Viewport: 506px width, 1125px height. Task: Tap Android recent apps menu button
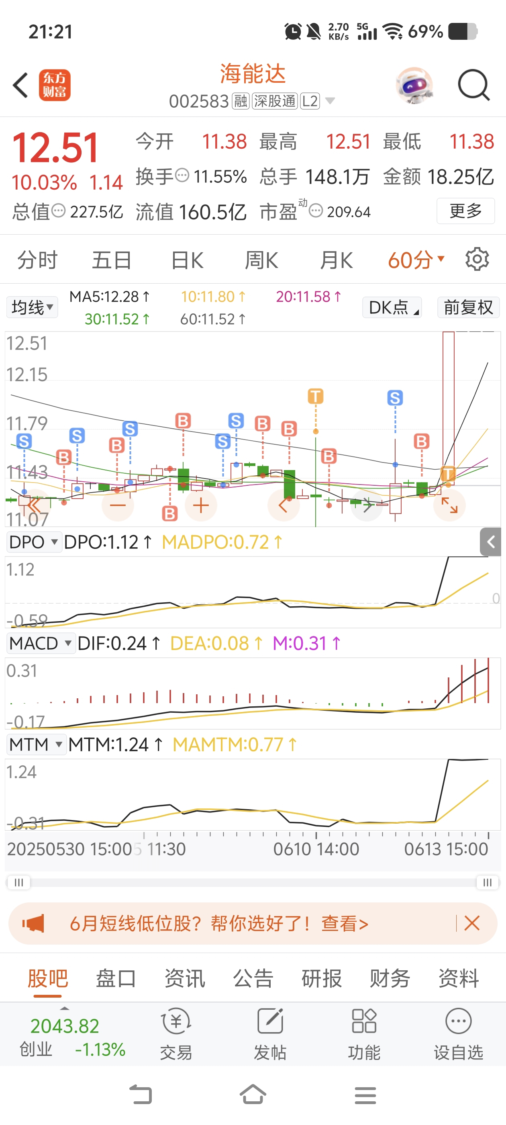365,1095
